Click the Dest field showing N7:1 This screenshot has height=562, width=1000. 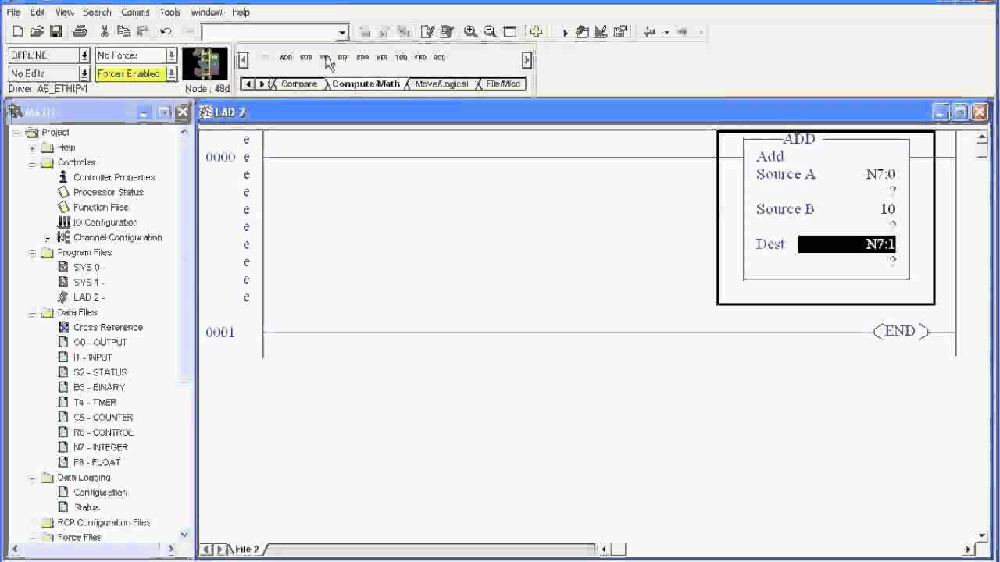(x=847, y=244)
